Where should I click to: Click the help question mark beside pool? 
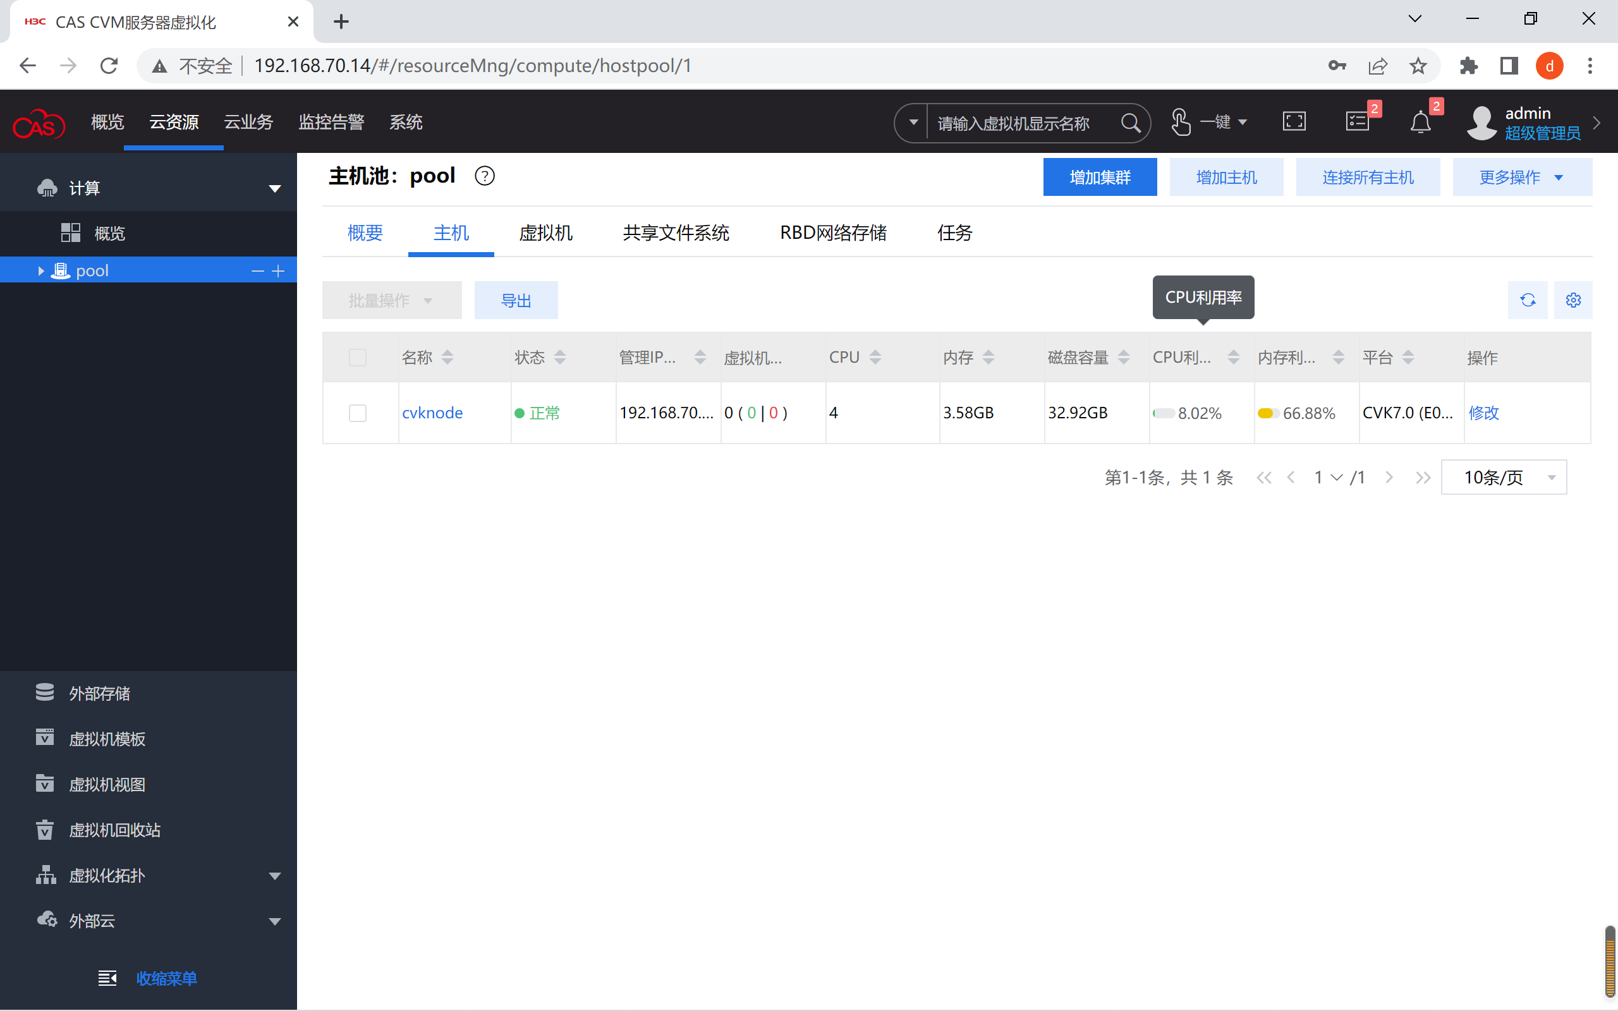484,176
